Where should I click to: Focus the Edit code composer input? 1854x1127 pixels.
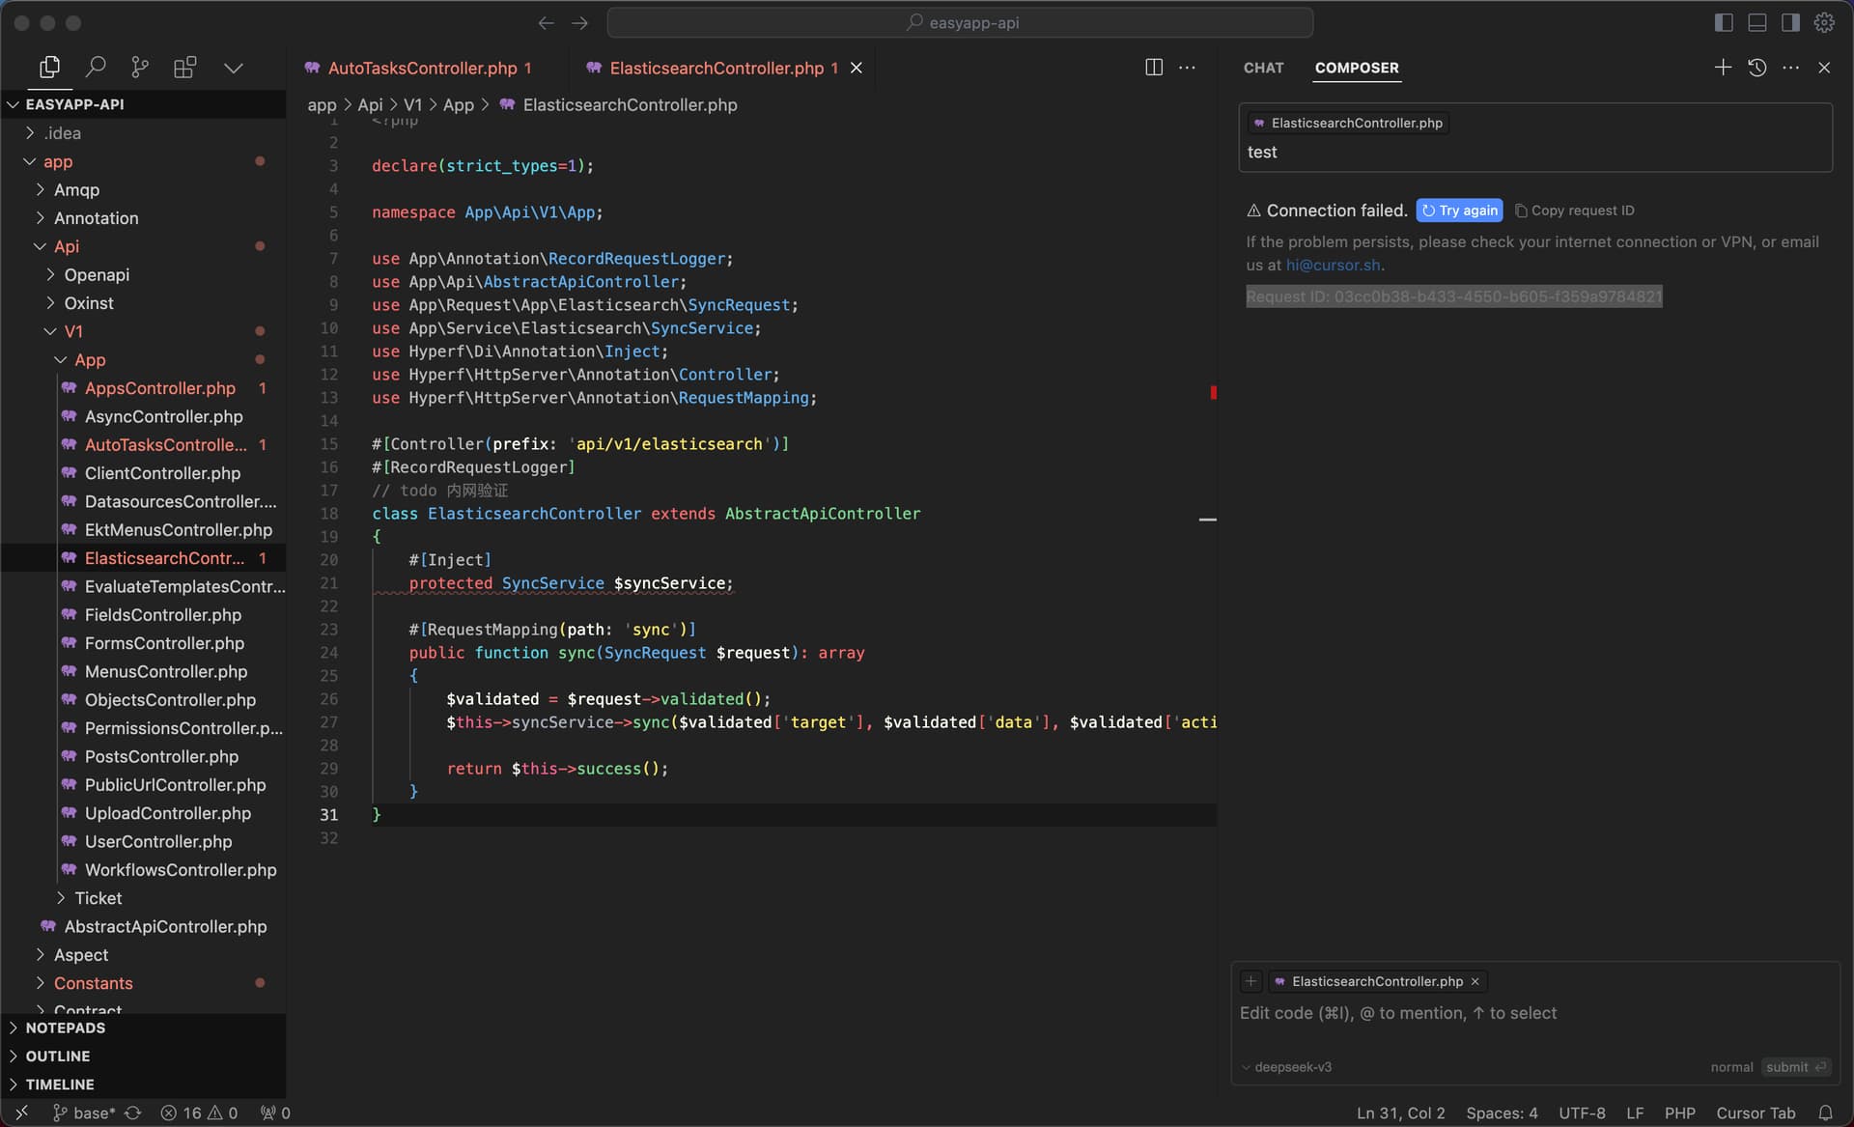click(1534, 1013)
